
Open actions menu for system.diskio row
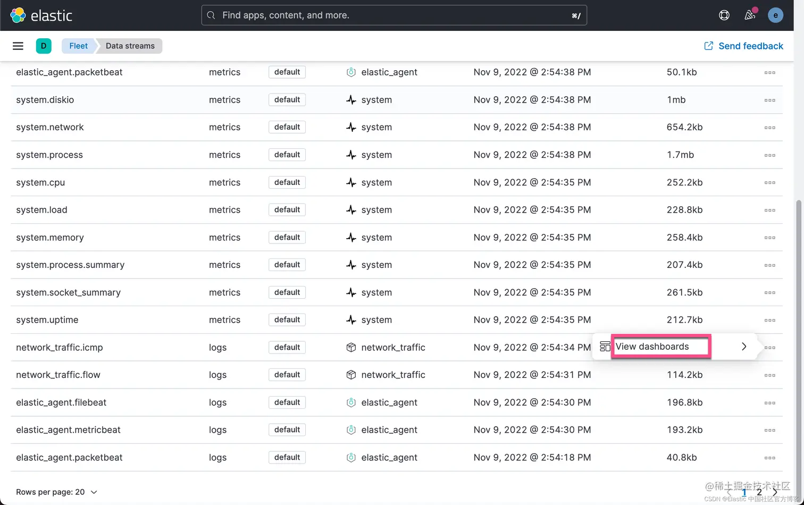pyautogui.click(x=769, y=100)
